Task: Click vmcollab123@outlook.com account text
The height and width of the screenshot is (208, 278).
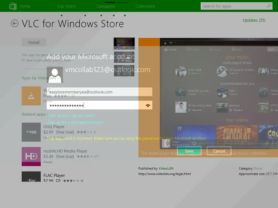Action: point(108,70)
